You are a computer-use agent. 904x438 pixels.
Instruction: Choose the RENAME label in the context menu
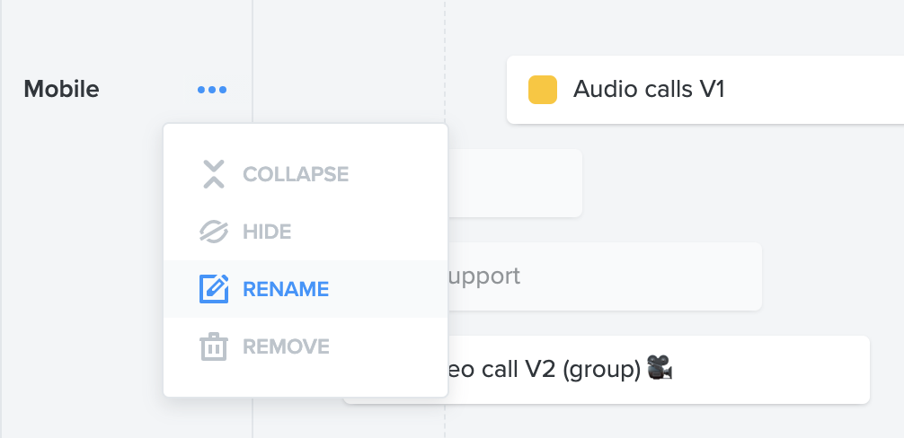pos(286,289)
